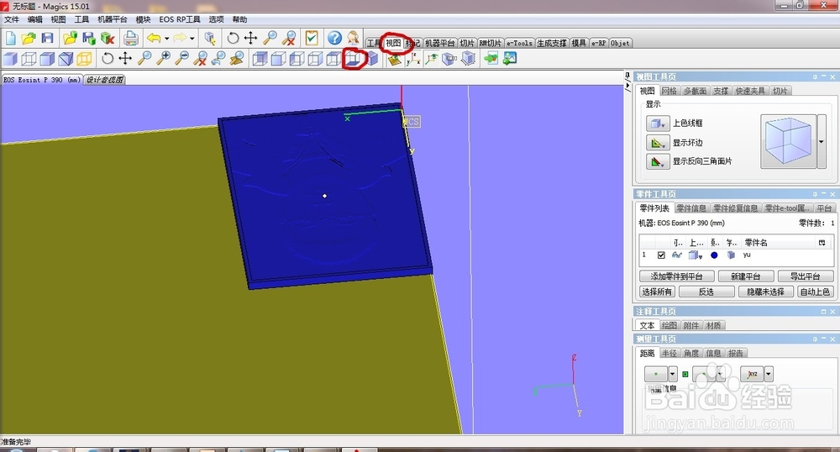Toggle the yz-x coordinate axes display icon
The height and width of the screenshot is (452, 840).
click(x=413, y=59)
